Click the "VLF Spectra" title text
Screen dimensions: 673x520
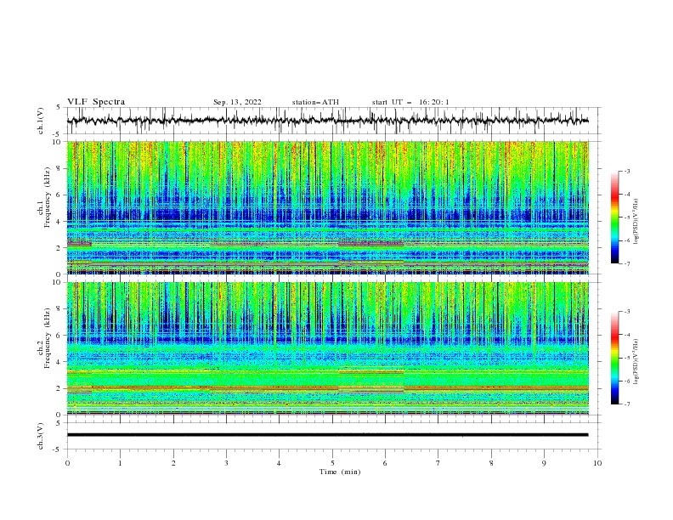[x=96, y=102]
